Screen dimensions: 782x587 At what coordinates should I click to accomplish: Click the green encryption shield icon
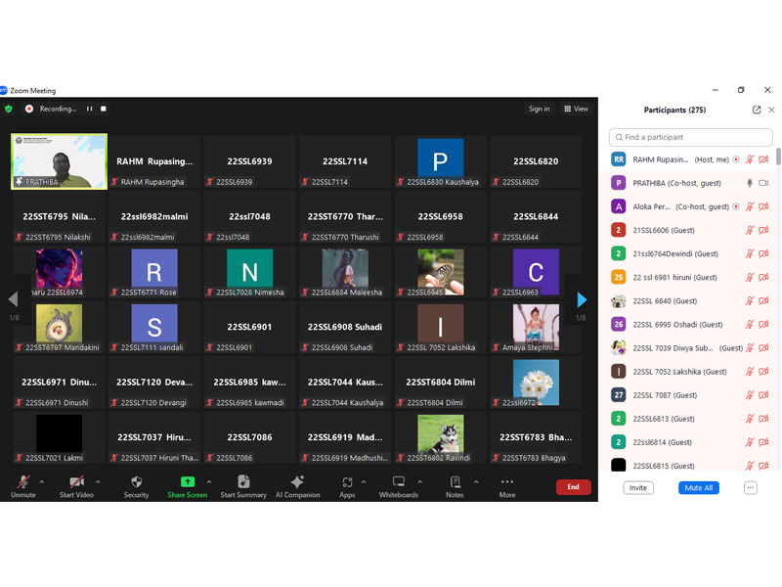point(9,109)
